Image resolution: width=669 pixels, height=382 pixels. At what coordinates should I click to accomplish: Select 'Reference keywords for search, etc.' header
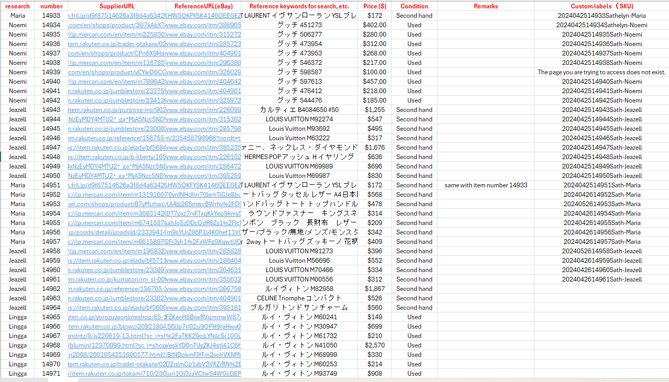(x=299, y=6)
